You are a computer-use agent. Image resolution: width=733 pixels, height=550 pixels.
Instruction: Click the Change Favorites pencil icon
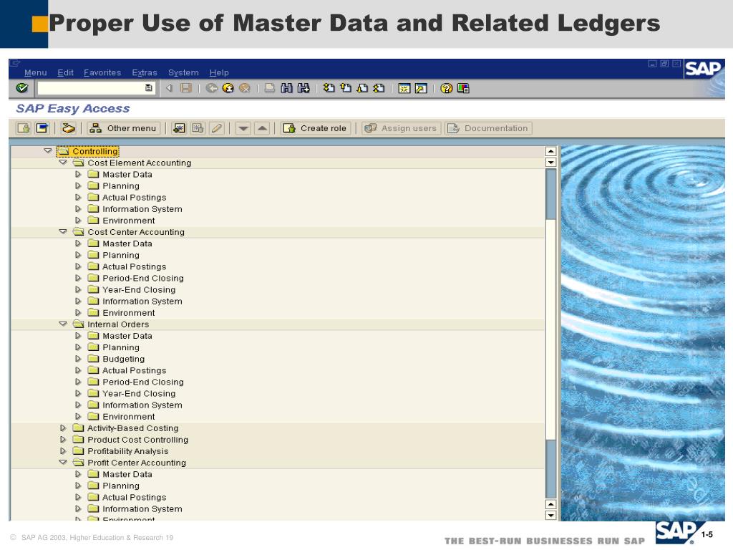(216, 128)
